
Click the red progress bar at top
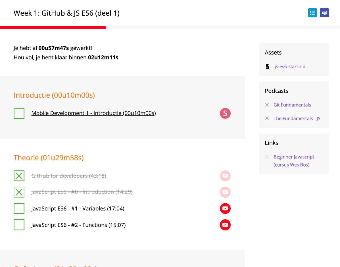(53, 28)
